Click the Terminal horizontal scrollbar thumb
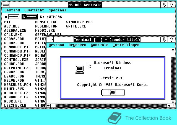This screenshot has width=177, height=125. (x=53, y=106)
